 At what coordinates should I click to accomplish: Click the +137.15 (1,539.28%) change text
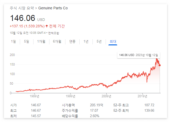(x=27, y=26)
